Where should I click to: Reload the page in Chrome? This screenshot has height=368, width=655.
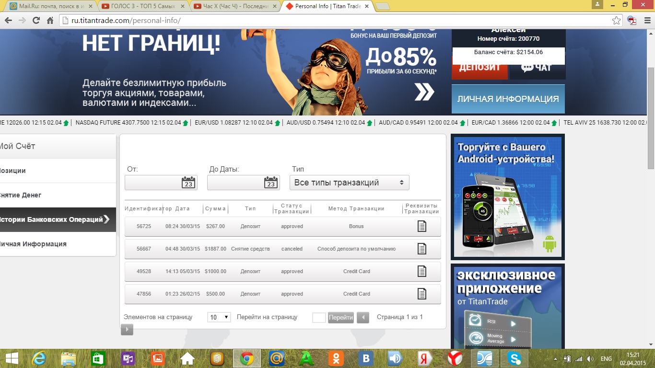click(x=36, y=21)
